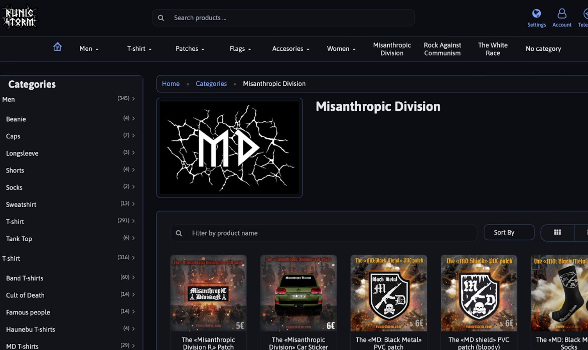Open the Men dropdown menu
The height and width of the screenshot is (350, 588).
(89, 49)
